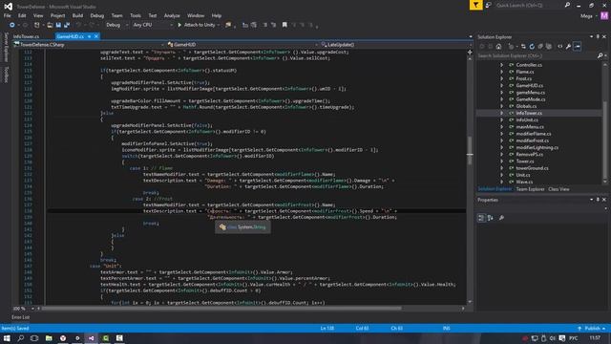
Task: Open File Explorer from the taskbar
Action: [49, 338]
